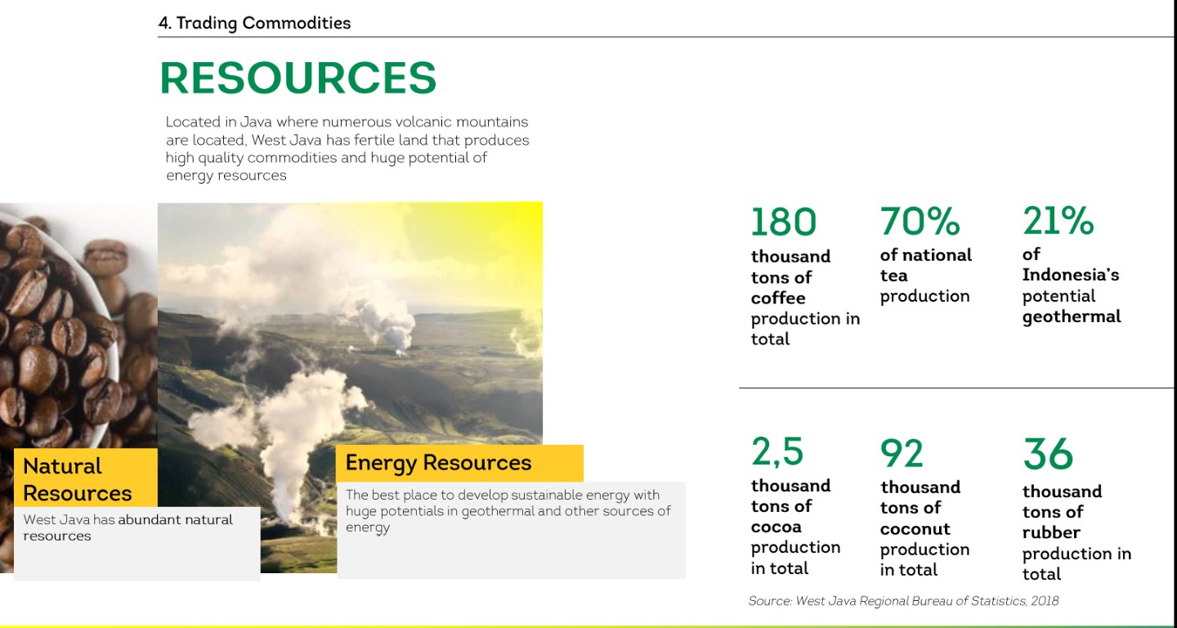Click the 70% tea statistic
Screen dimensions: 1177x628
click(x=920, y=221)
